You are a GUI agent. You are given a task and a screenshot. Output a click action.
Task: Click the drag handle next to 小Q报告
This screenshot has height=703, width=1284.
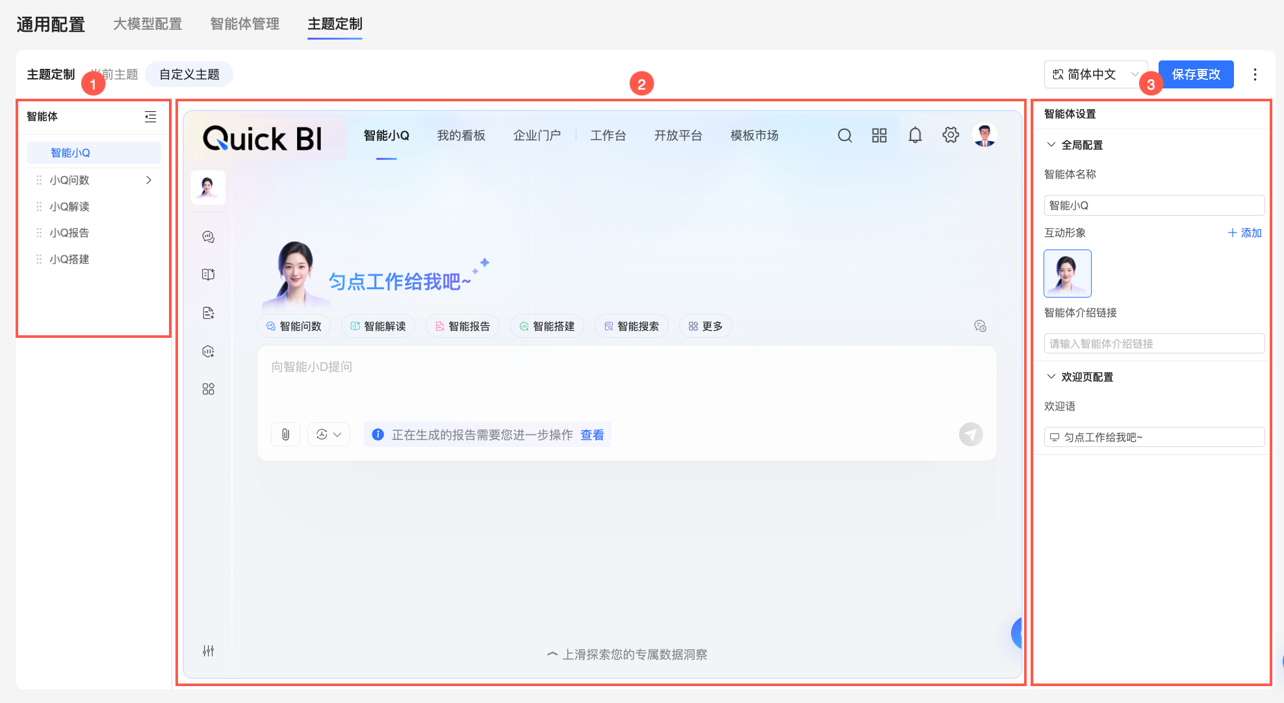pos(39,233)
